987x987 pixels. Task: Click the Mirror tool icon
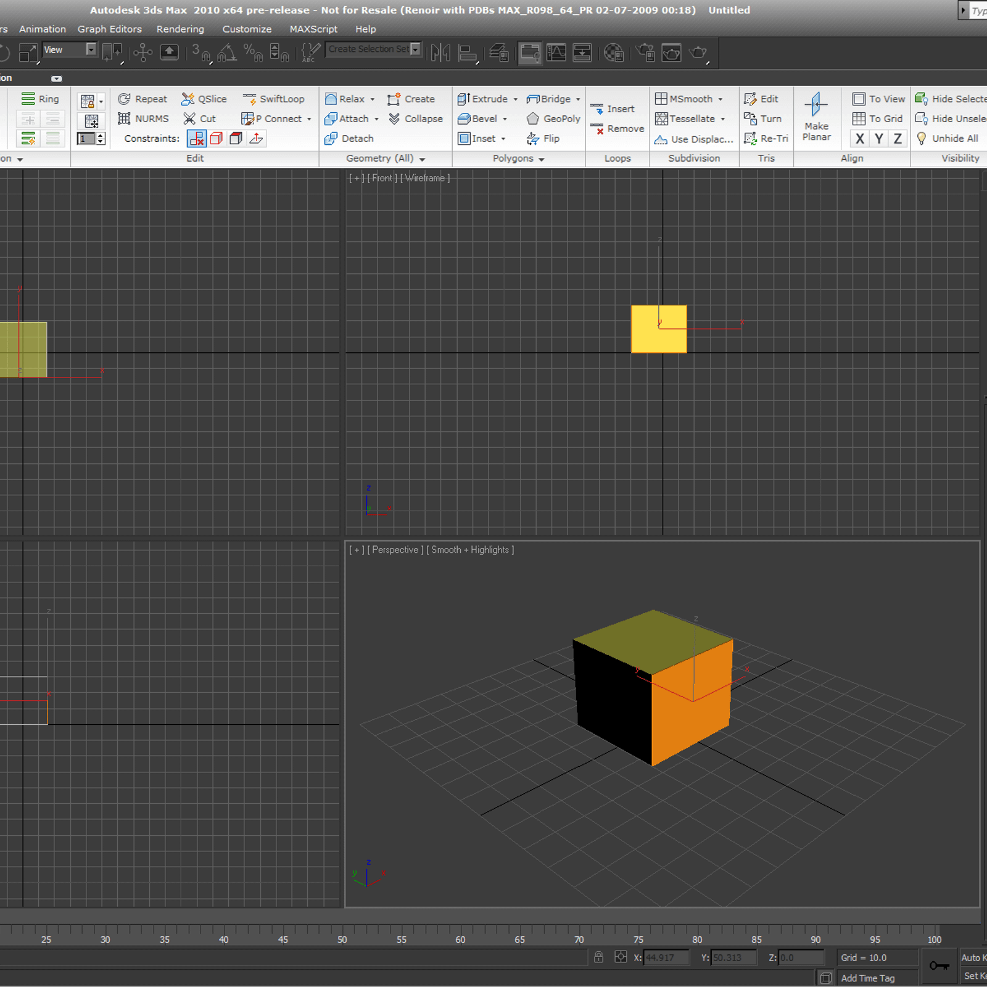pyautogui.click(x=440, y=52)
